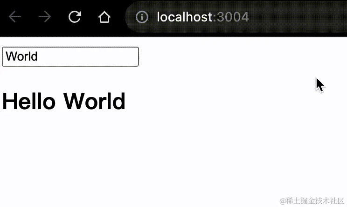This screenshot has width=347, height=207.
Task: Click the hostname 'localhost' in the URL
Action: click(185, 17)
